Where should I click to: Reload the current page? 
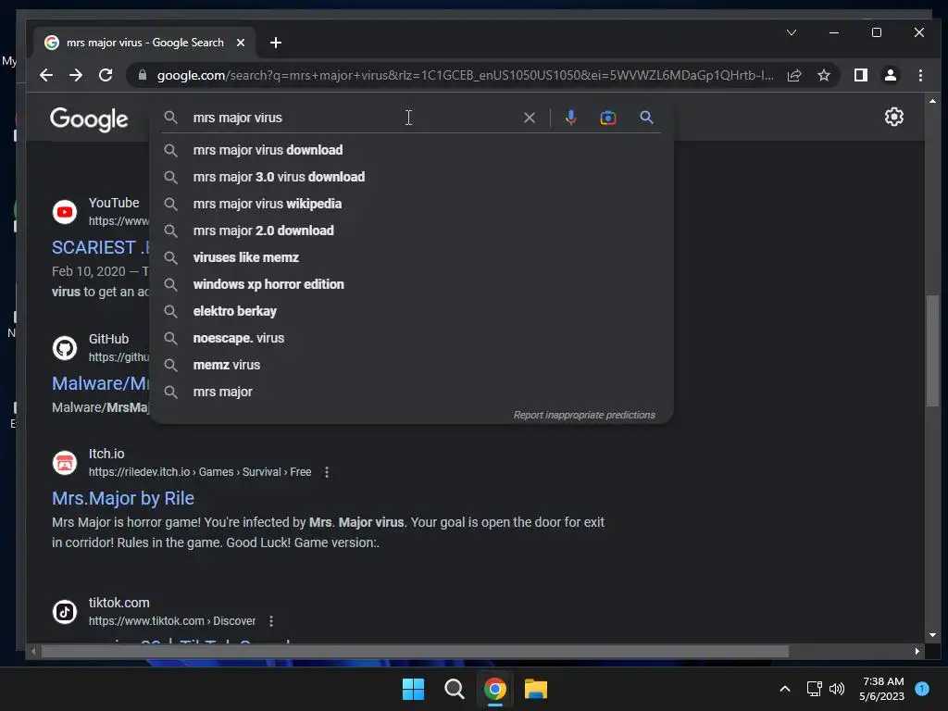[106, 75]
